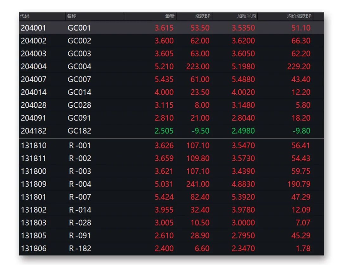
Task: Select code 131802
Action: 33,210
